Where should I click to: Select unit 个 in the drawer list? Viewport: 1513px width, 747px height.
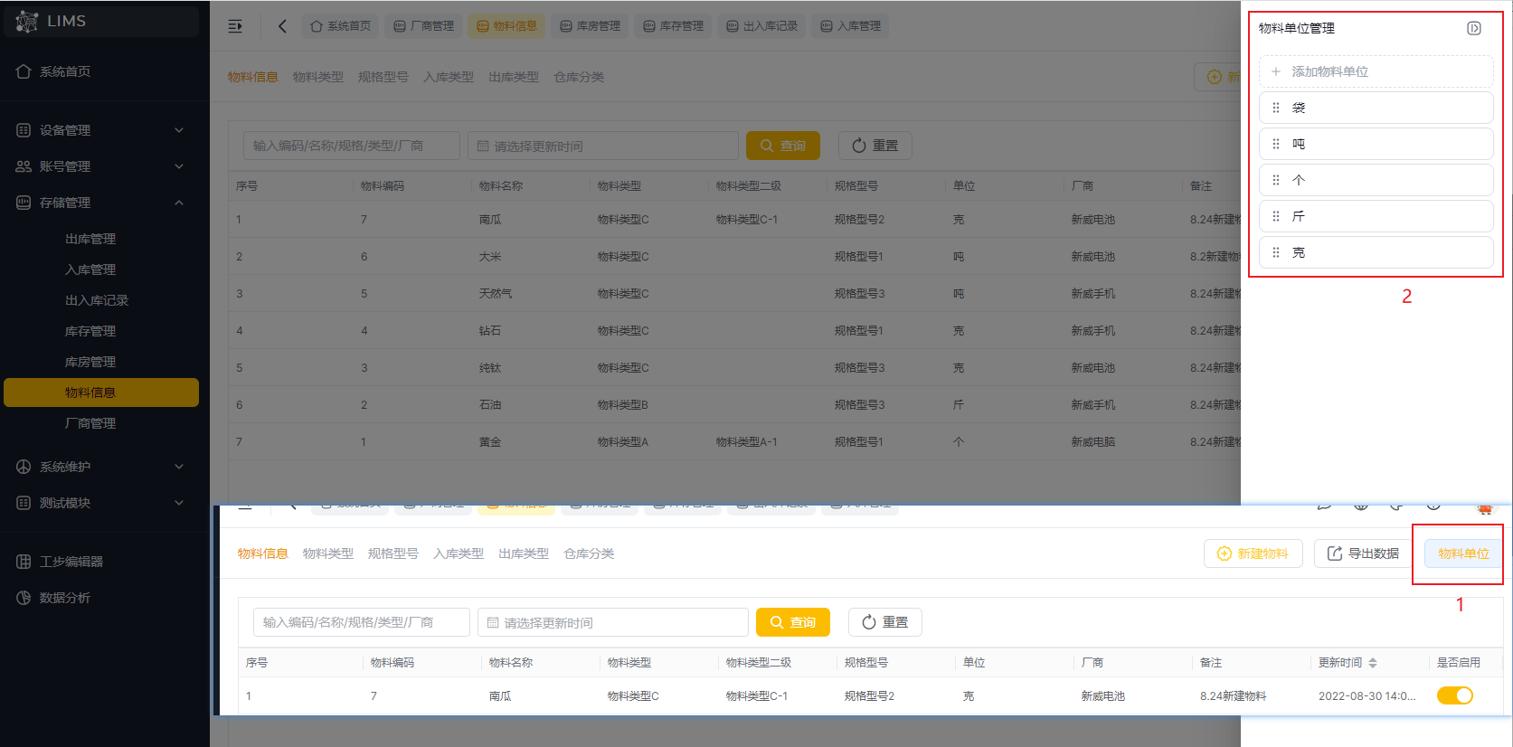1376,180
